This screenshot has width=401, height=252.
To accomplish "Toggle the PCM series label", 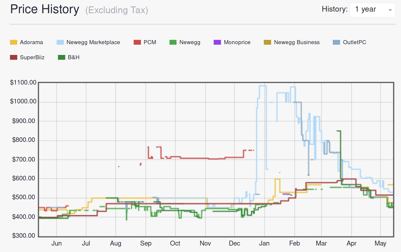I will tap(150, 42).
